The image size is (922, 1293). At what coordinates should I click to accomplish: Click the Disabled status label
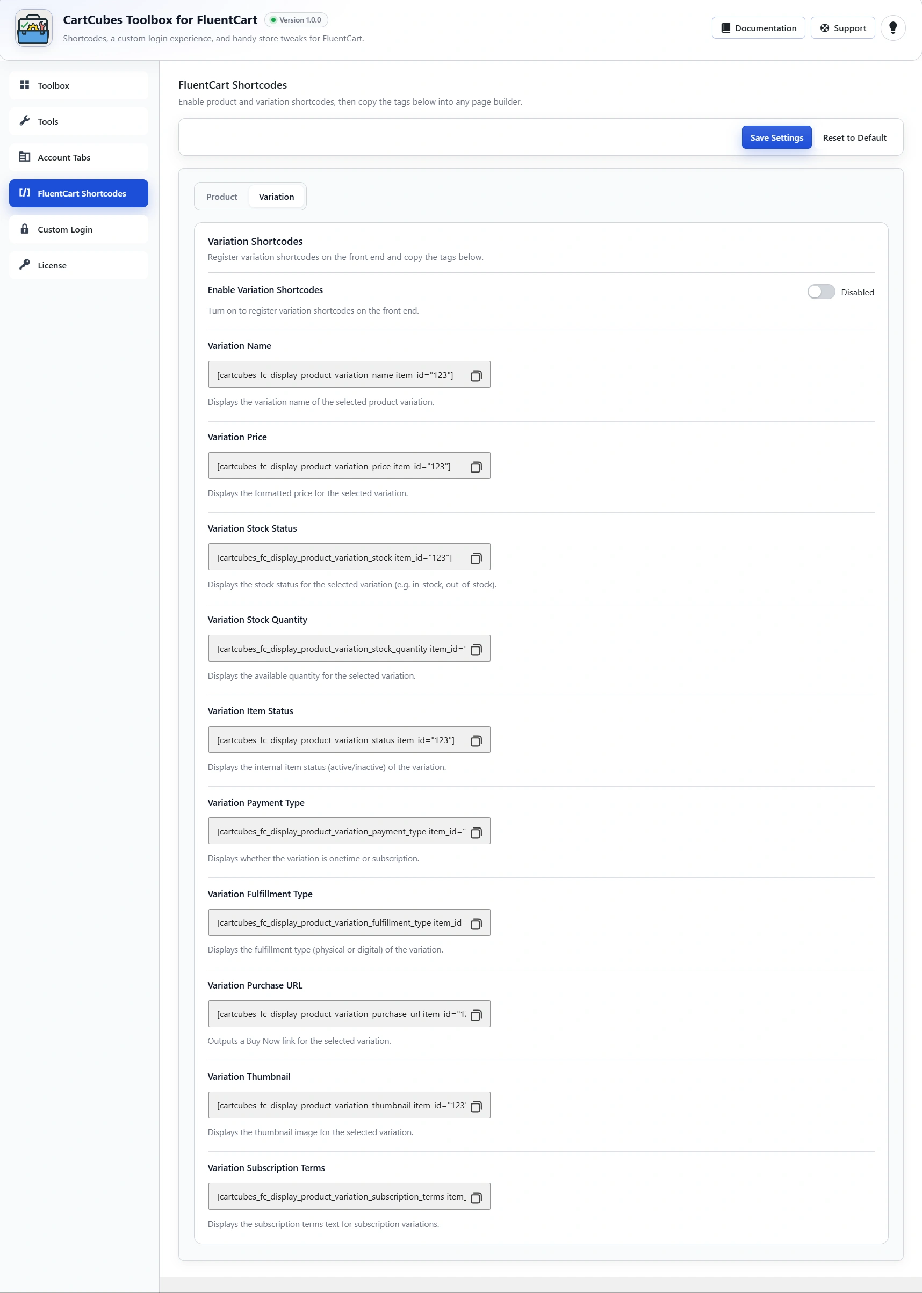(858, 292)
